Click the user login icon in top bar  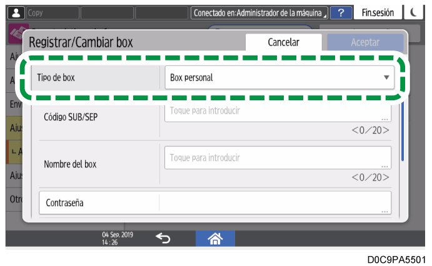[x=13, y=12]
